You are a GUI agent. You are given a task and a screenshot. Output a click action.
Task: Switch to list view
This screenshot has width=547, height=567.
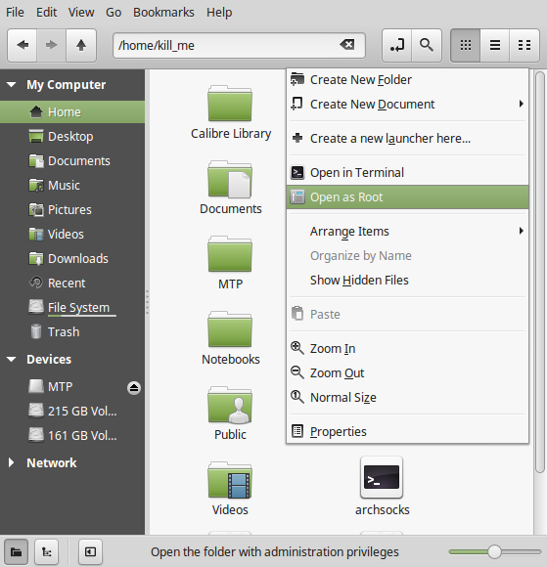pyautogui.click(x=495, y=46)
